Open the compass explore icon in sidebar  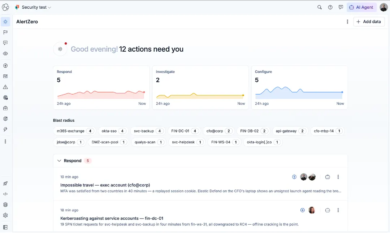pos(5,65)
